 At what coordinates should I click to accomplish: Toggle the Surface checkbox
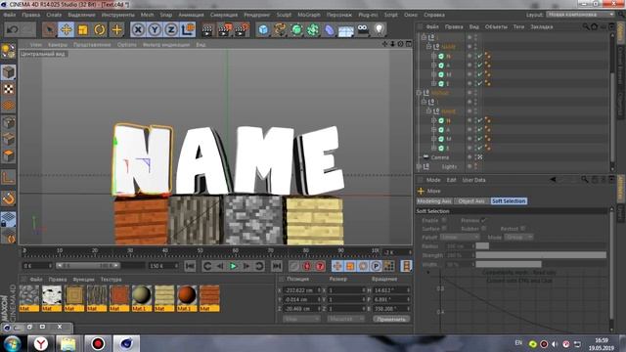[x=443, y=228]
